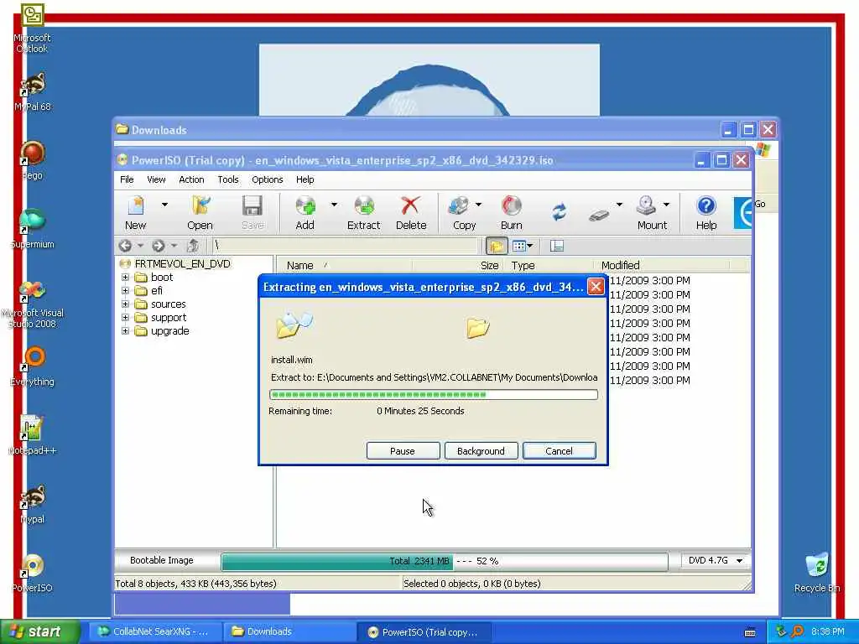Open the File menu
This screenshot has height=644, width=859.
[127, 179]
